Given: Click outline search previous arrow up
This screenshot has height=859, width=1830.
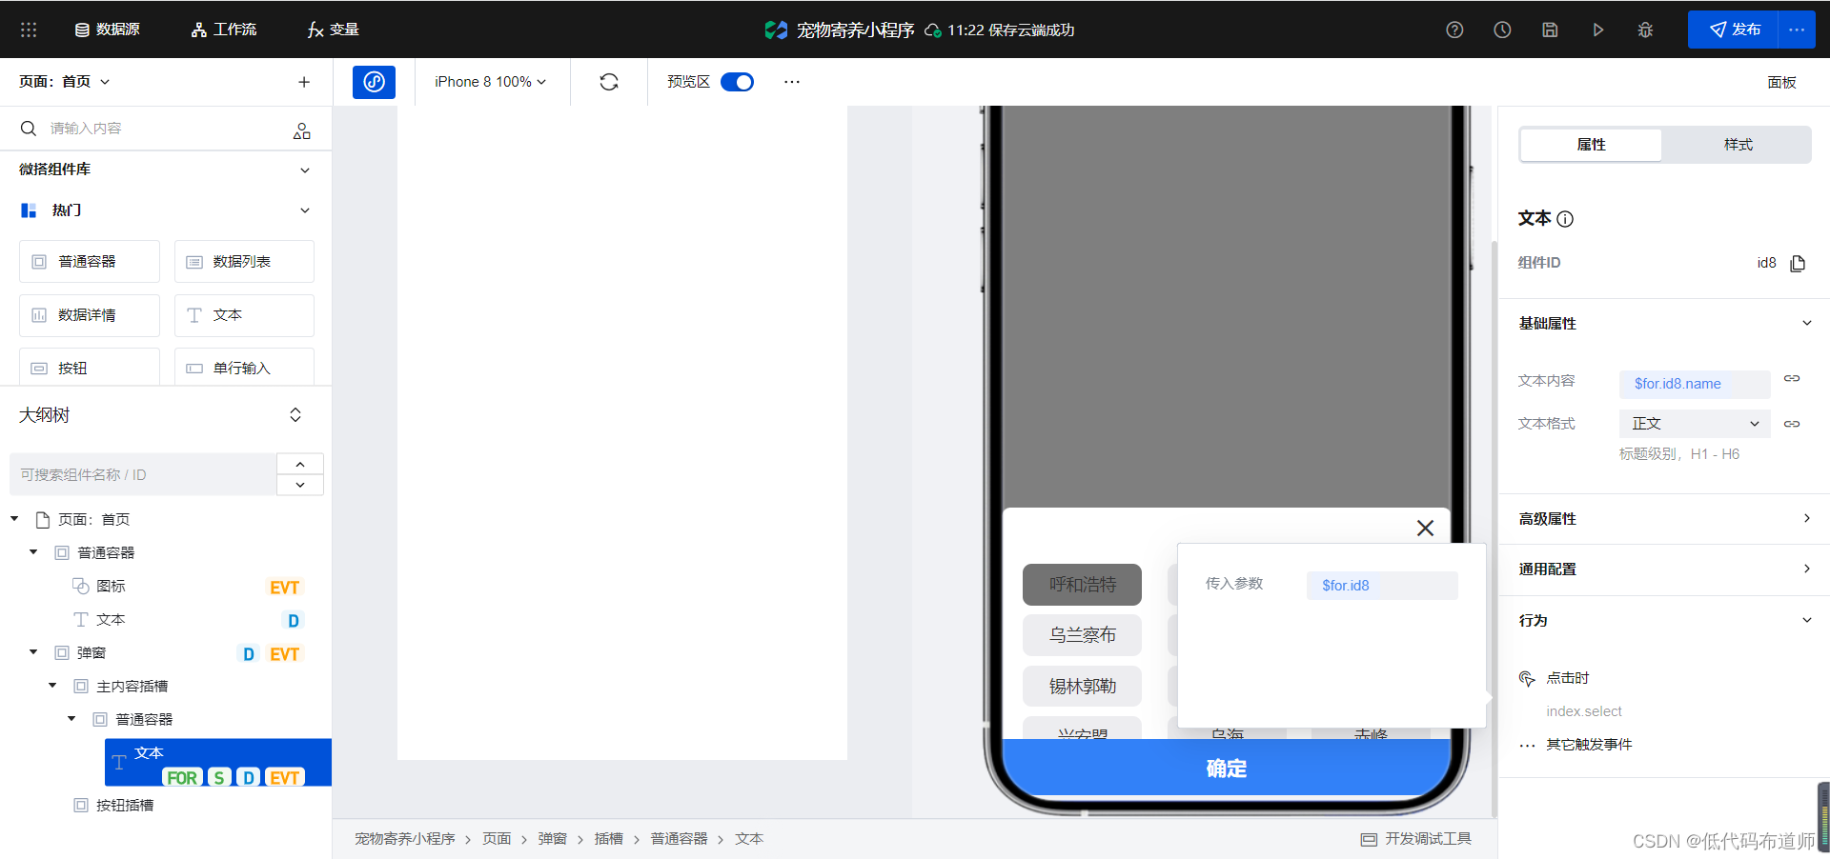Looking at the screenshot, I should (300, 464).
